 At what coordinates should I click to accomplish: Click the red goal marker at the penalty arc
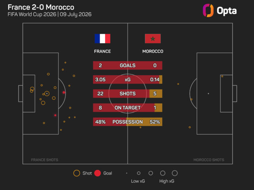tap(64, 92)
